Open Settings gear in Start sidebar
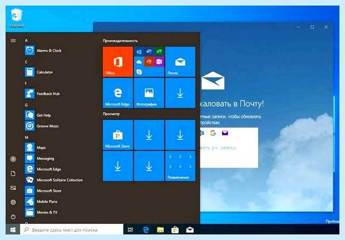 click(13, 202)
